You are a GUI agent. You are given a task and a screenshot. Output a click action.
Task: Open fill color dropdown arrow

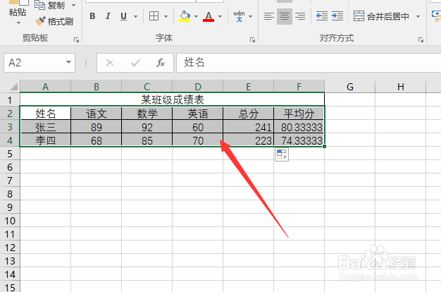click(x=196, y=16)
